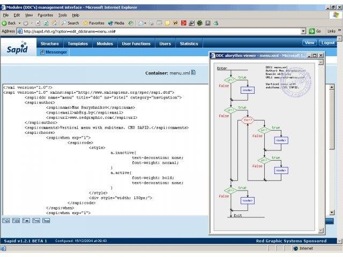Switch to the Statistics tab
The height and width of the screenshot is (257, 343).
tap(189, 44)
